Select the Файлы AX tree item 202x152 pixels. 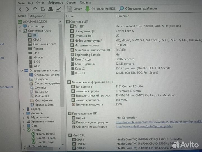pos(39,92)
